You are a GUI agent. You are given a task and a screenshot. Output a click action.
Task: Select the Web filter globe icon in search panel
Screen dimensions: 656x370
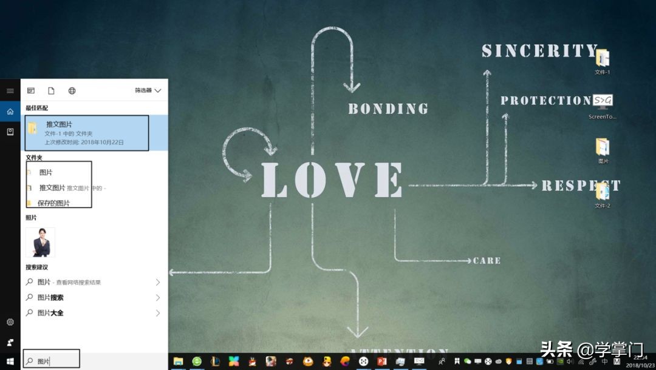tap(72, 90)
